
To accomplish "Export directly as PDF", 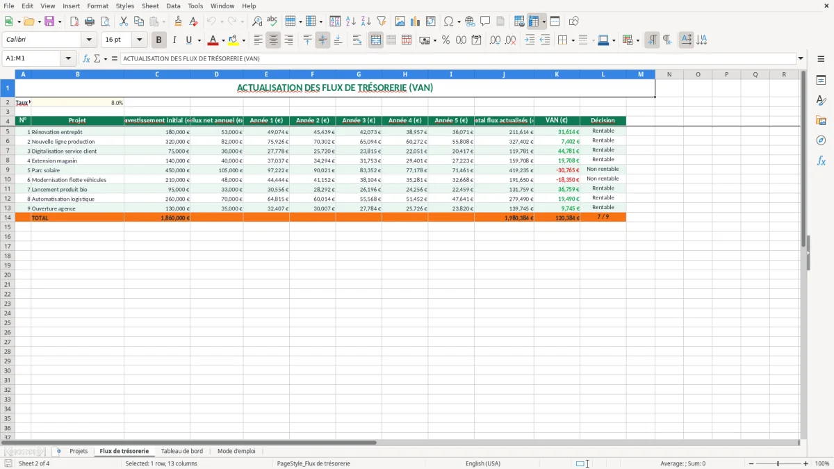I will [74, 22].
